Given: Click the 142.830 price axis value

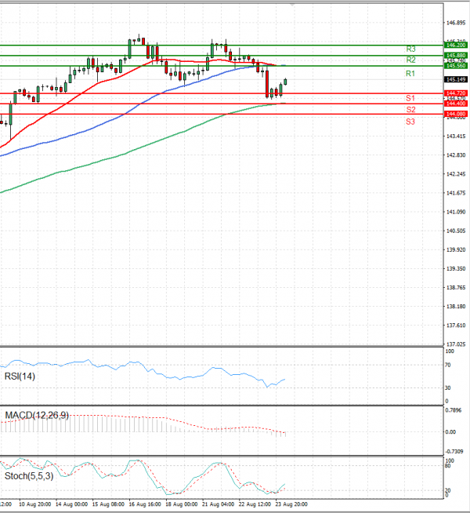Looking at the screenshot, I should tap(456, 155).
